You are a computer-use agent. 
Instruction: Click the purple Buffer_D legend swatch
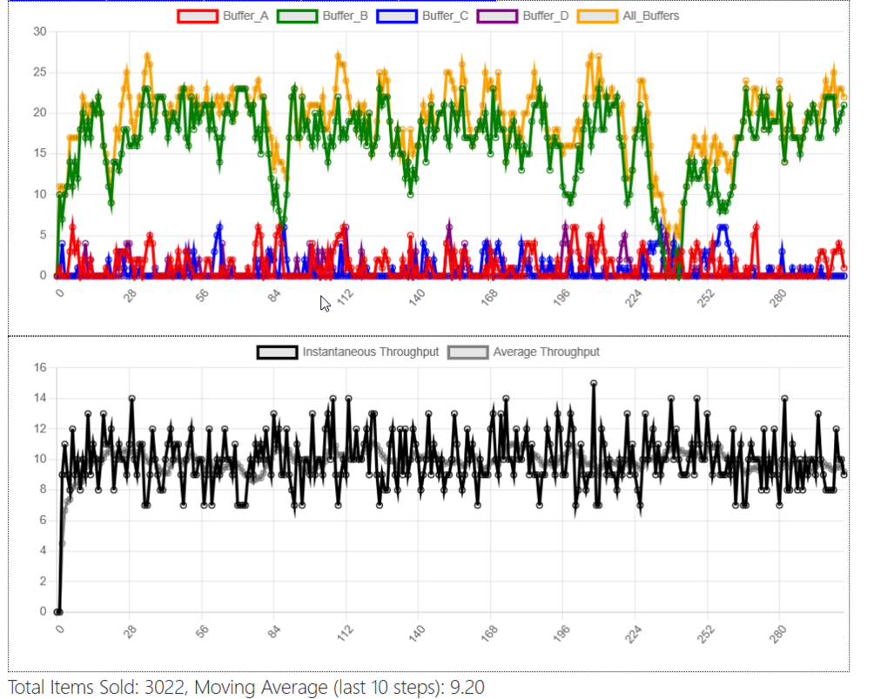click(x=497, y=17)
